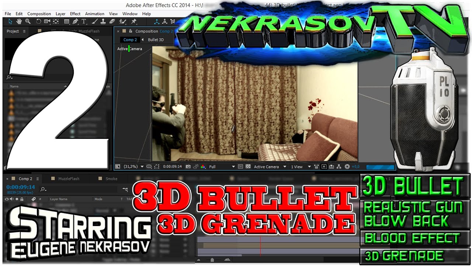Open grid and guide options

click(x=149, y=167)
